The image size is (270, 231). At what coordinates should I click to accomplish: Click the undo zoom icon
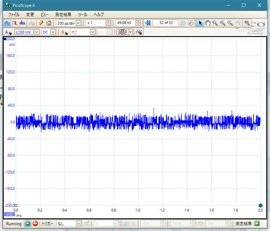click(x=238, y=23)
